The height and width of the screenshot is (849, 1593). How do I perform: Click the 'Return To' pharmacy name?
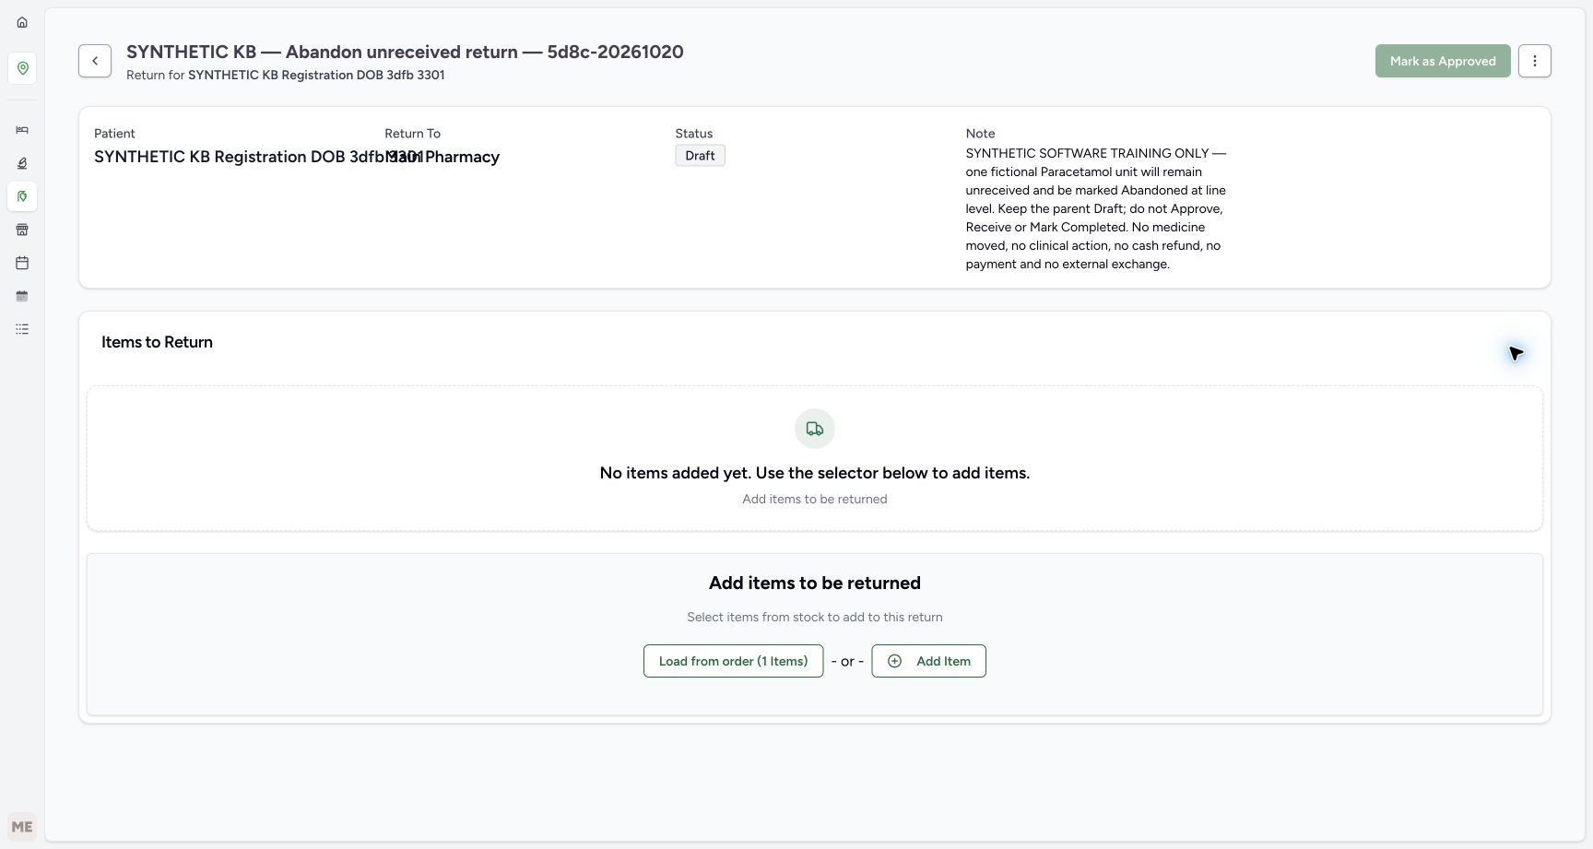point(442,157)
